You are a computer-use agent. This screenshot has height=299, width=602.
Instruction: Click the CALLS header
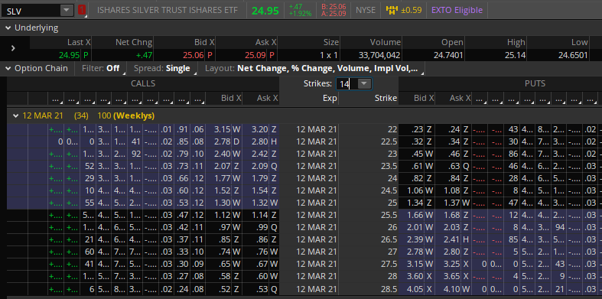(143, 83)
